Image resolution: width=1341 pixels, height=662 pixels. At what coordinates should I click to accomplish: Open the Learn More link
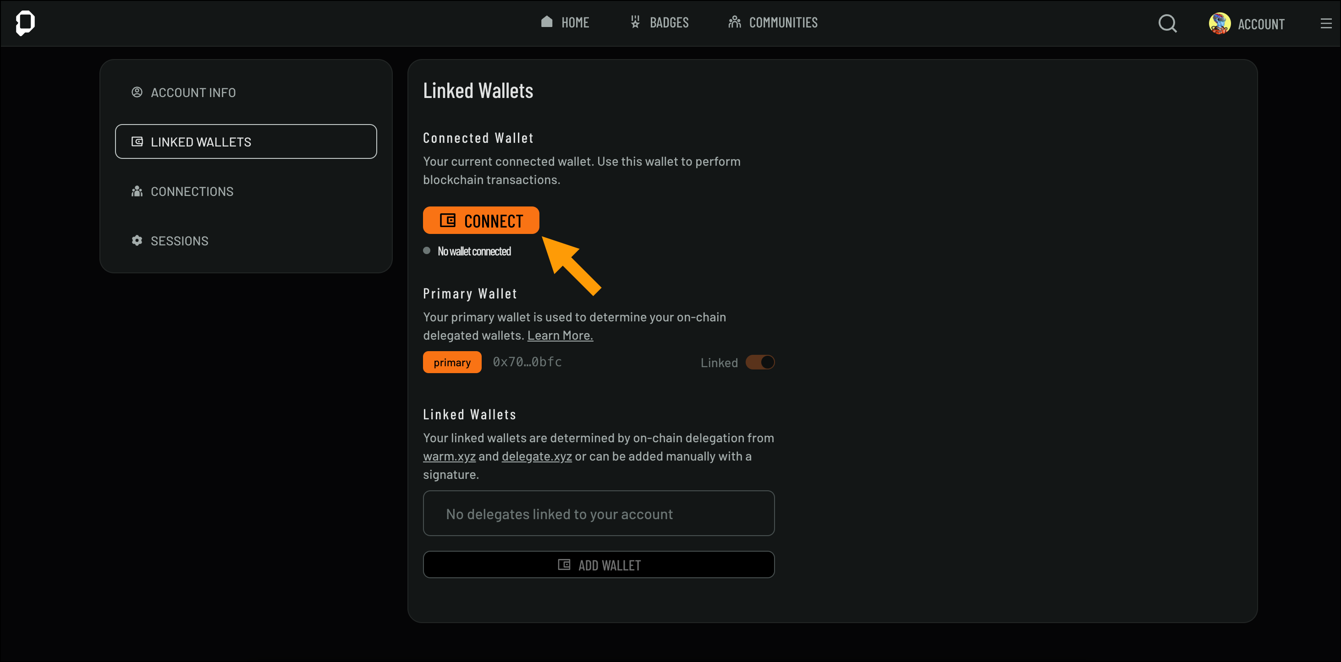[560, 336]
